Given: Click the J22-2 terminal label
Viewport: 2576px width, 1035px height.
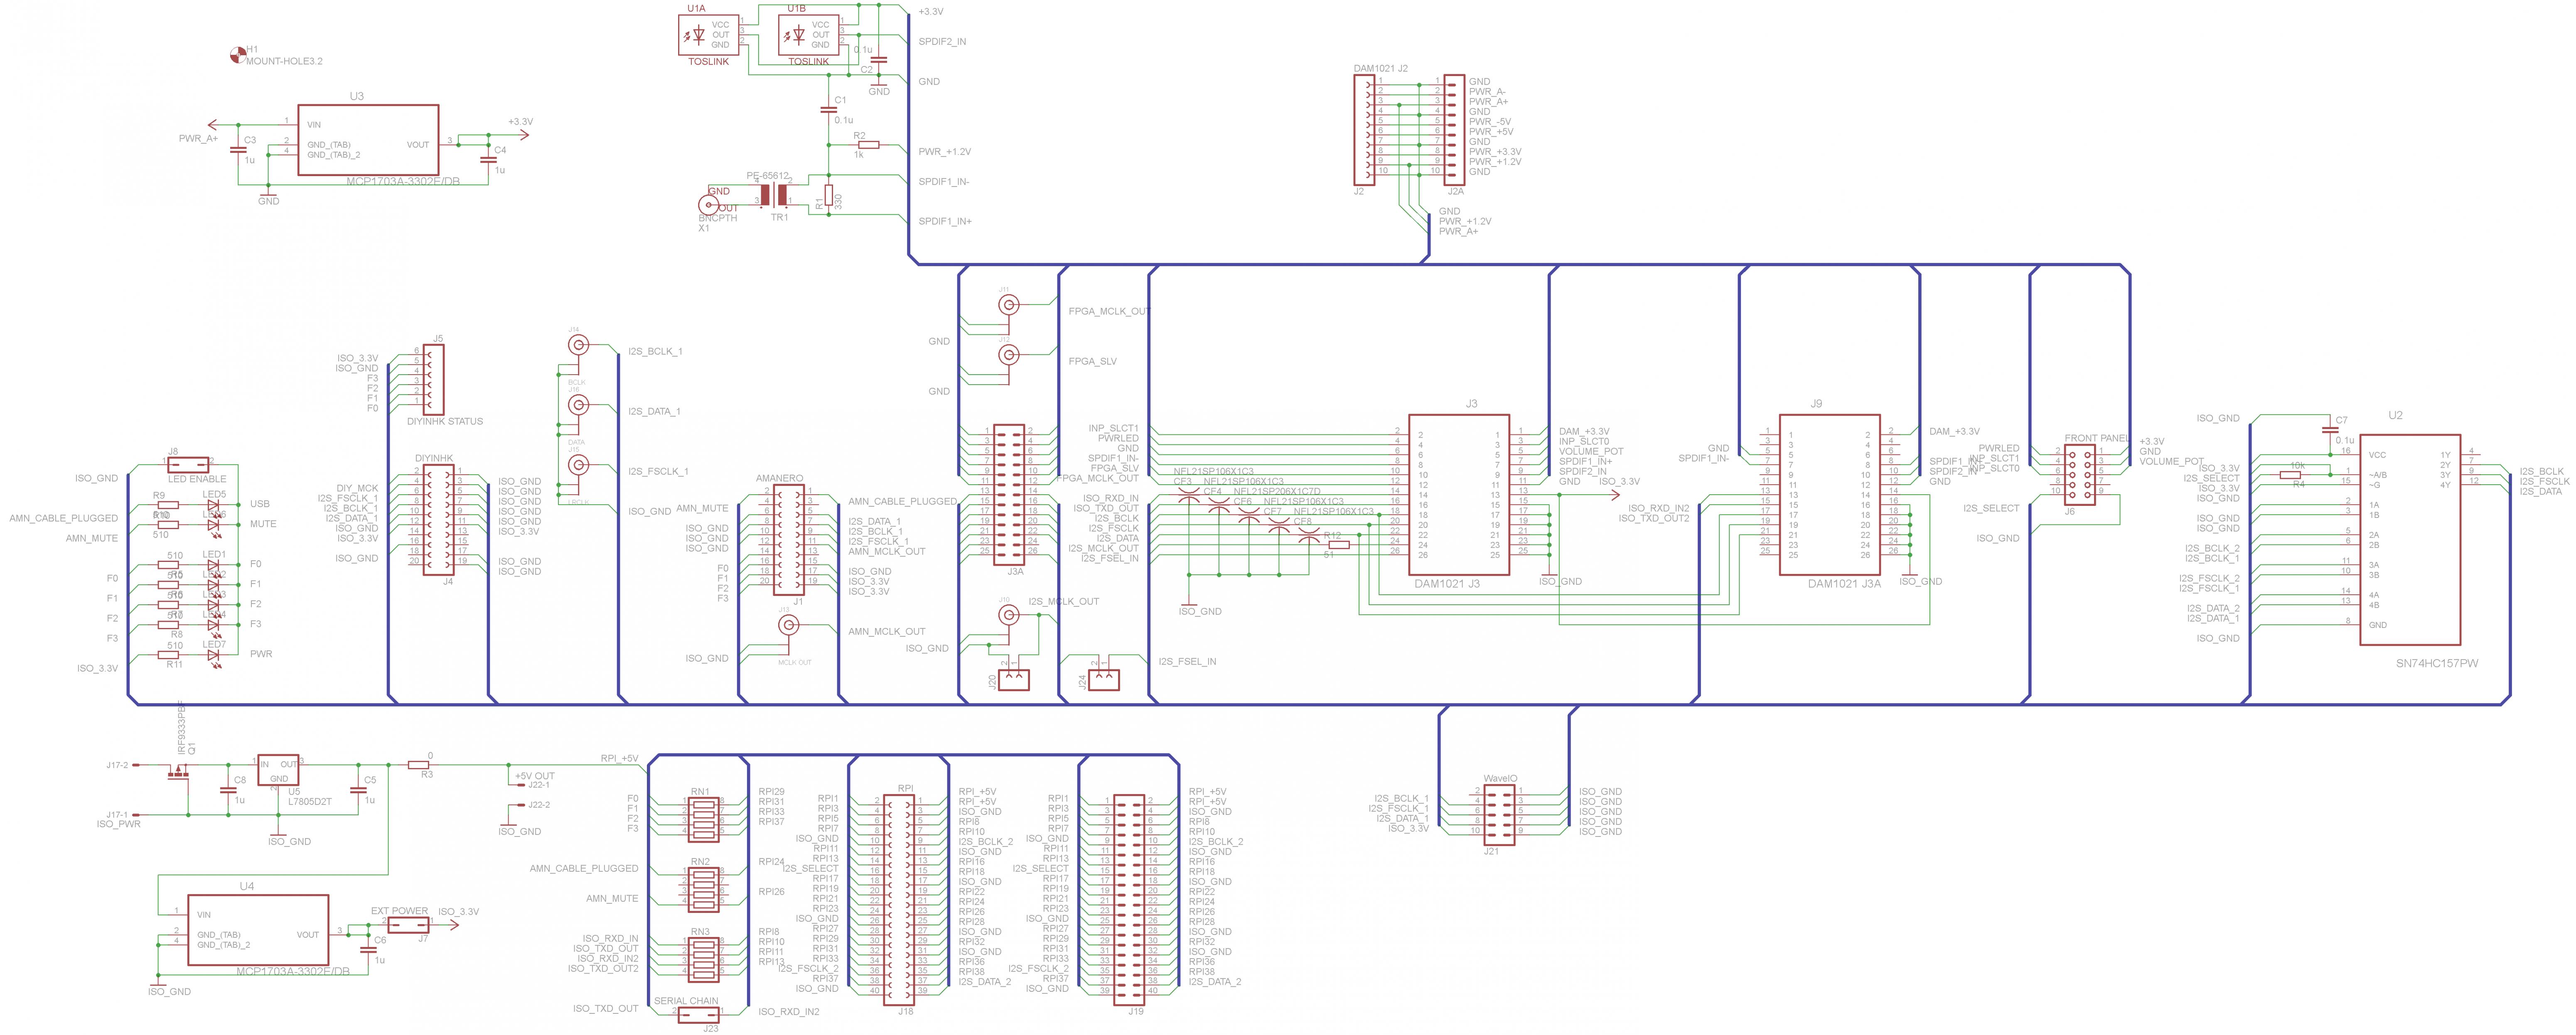Looking at the screenshot, I should (539, 805).
